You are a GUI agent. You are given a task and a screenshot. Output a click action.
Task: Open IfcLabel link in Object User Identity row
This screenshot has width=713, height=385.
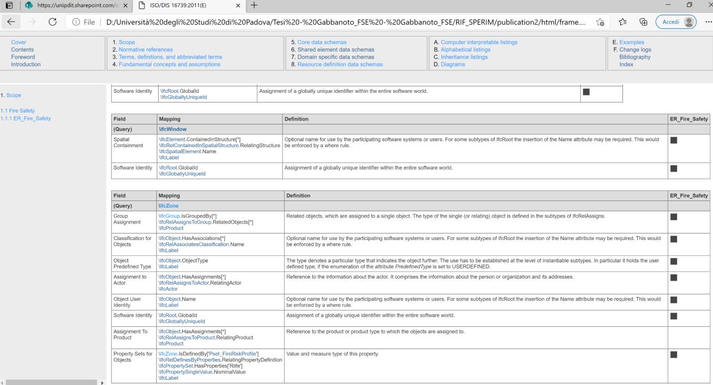pos(168,307)
